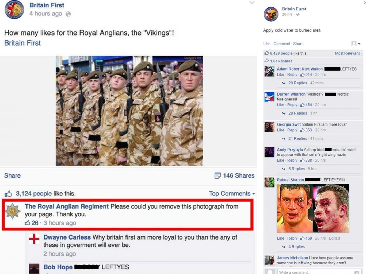Image resolution: width=366 pixels, height=274 pixels.
Task: Click the Britain Furst profile picture
Action: click(x=271, y=14)
